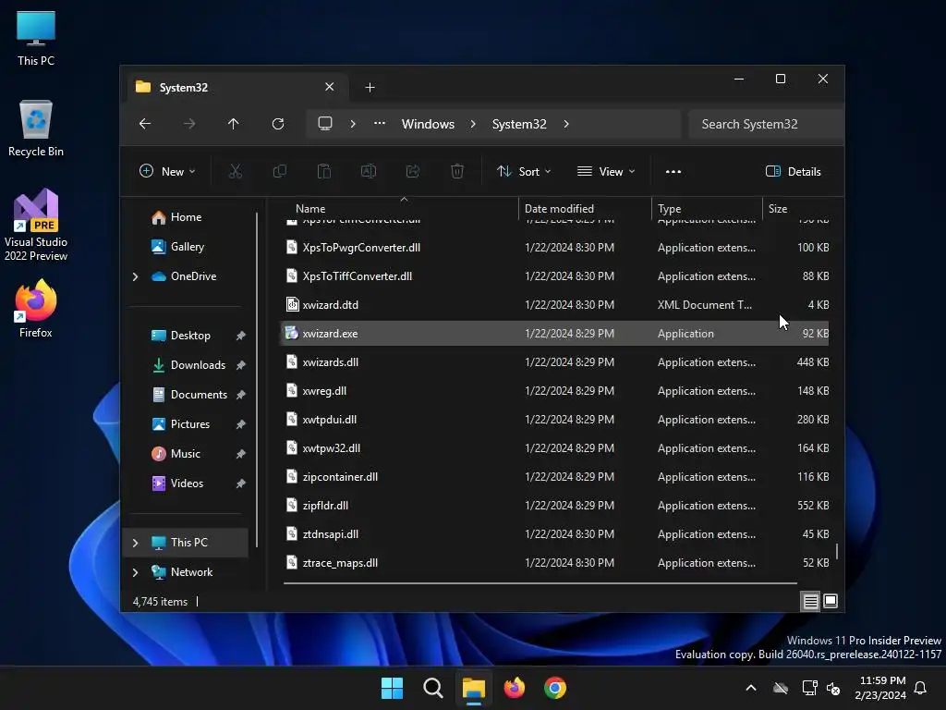Open notification bell in system tray

(x=921, y=688)
